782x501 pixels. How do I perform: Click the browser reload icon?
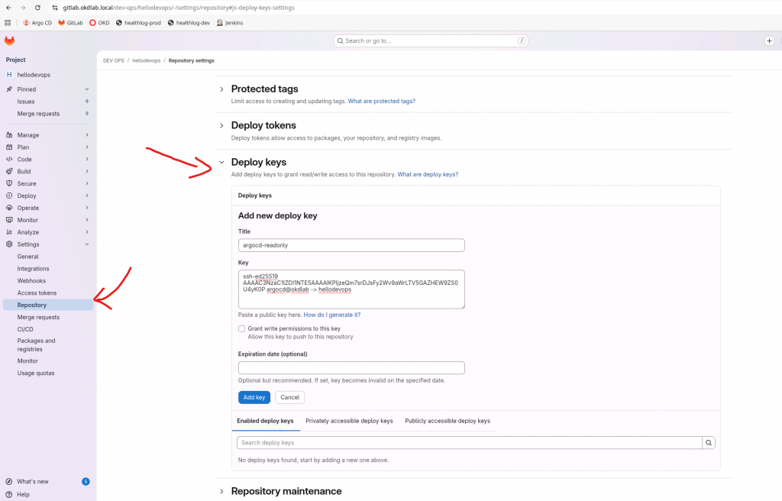(37, 8)
